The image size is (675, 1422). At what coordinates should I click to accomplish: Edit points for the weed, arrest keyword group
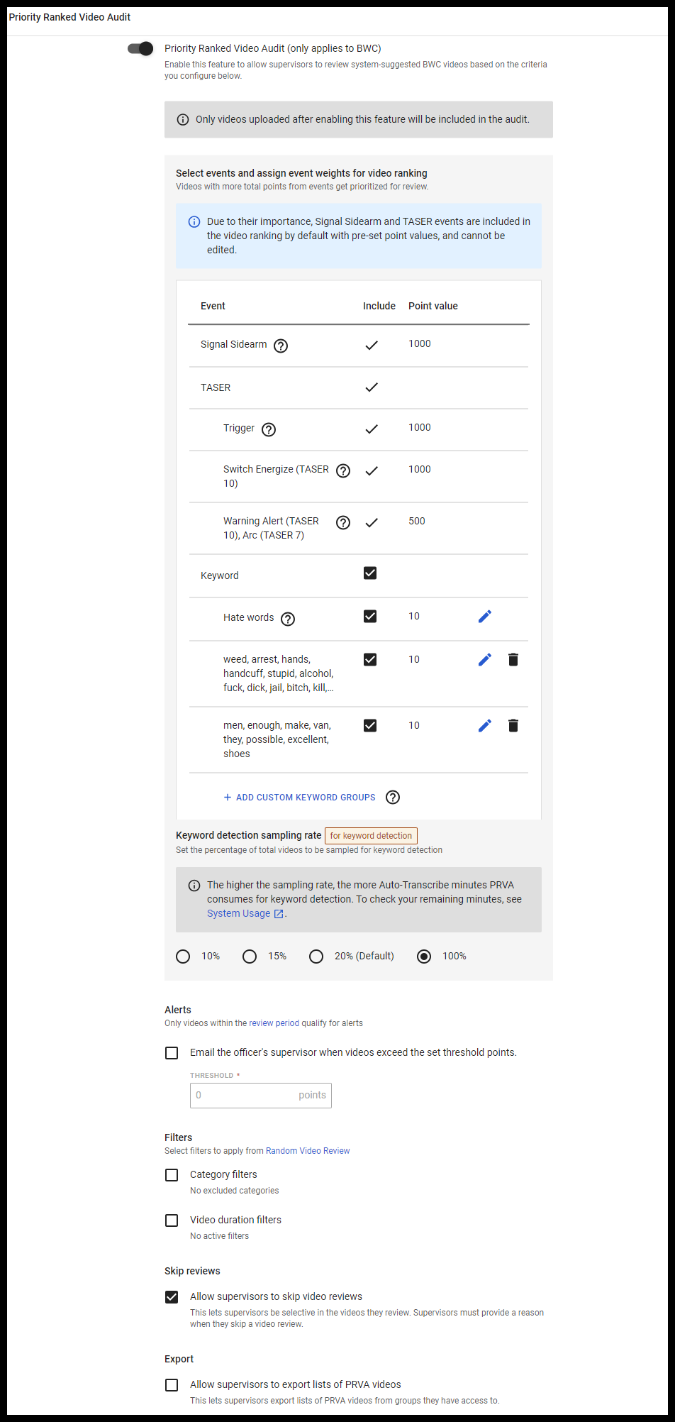484,659
